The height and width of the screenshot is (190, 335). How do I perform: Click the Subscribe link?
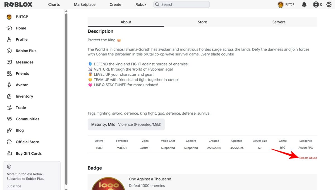point(14,186)
